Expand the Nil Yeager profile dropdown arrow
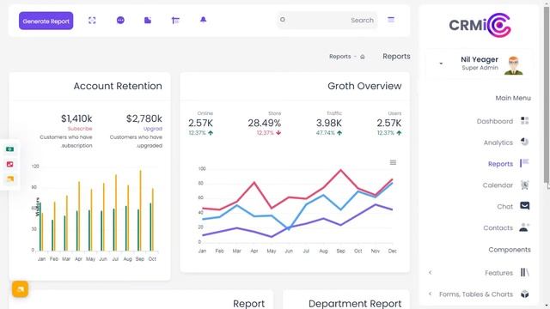This screenshot has width=550, height=309. coord(441,64)
